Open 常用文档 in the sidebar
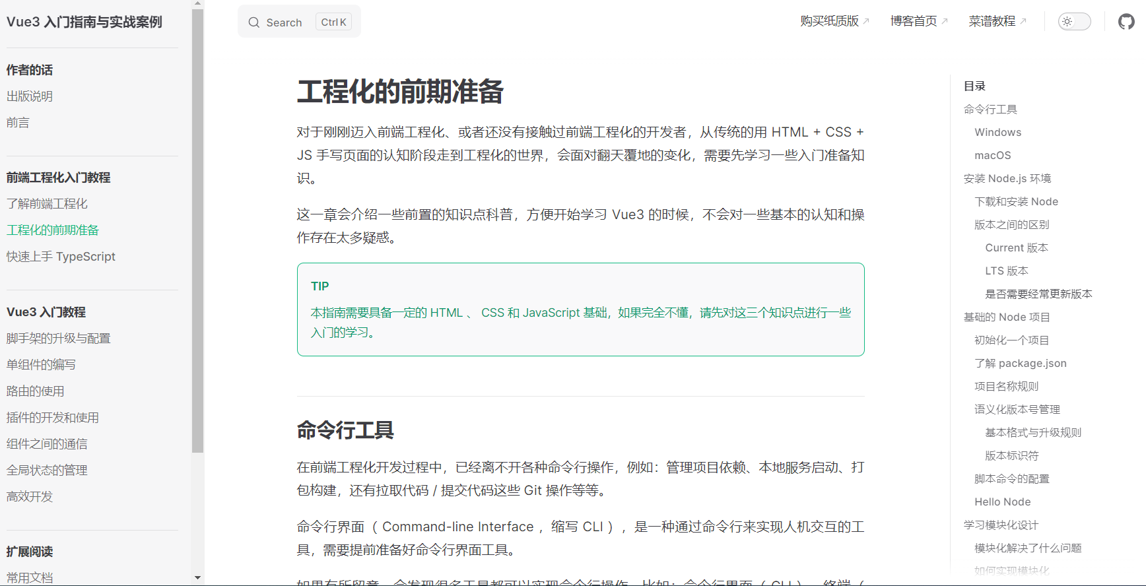The width and height of the screenshot is (1146, 586). click(30, 577)
